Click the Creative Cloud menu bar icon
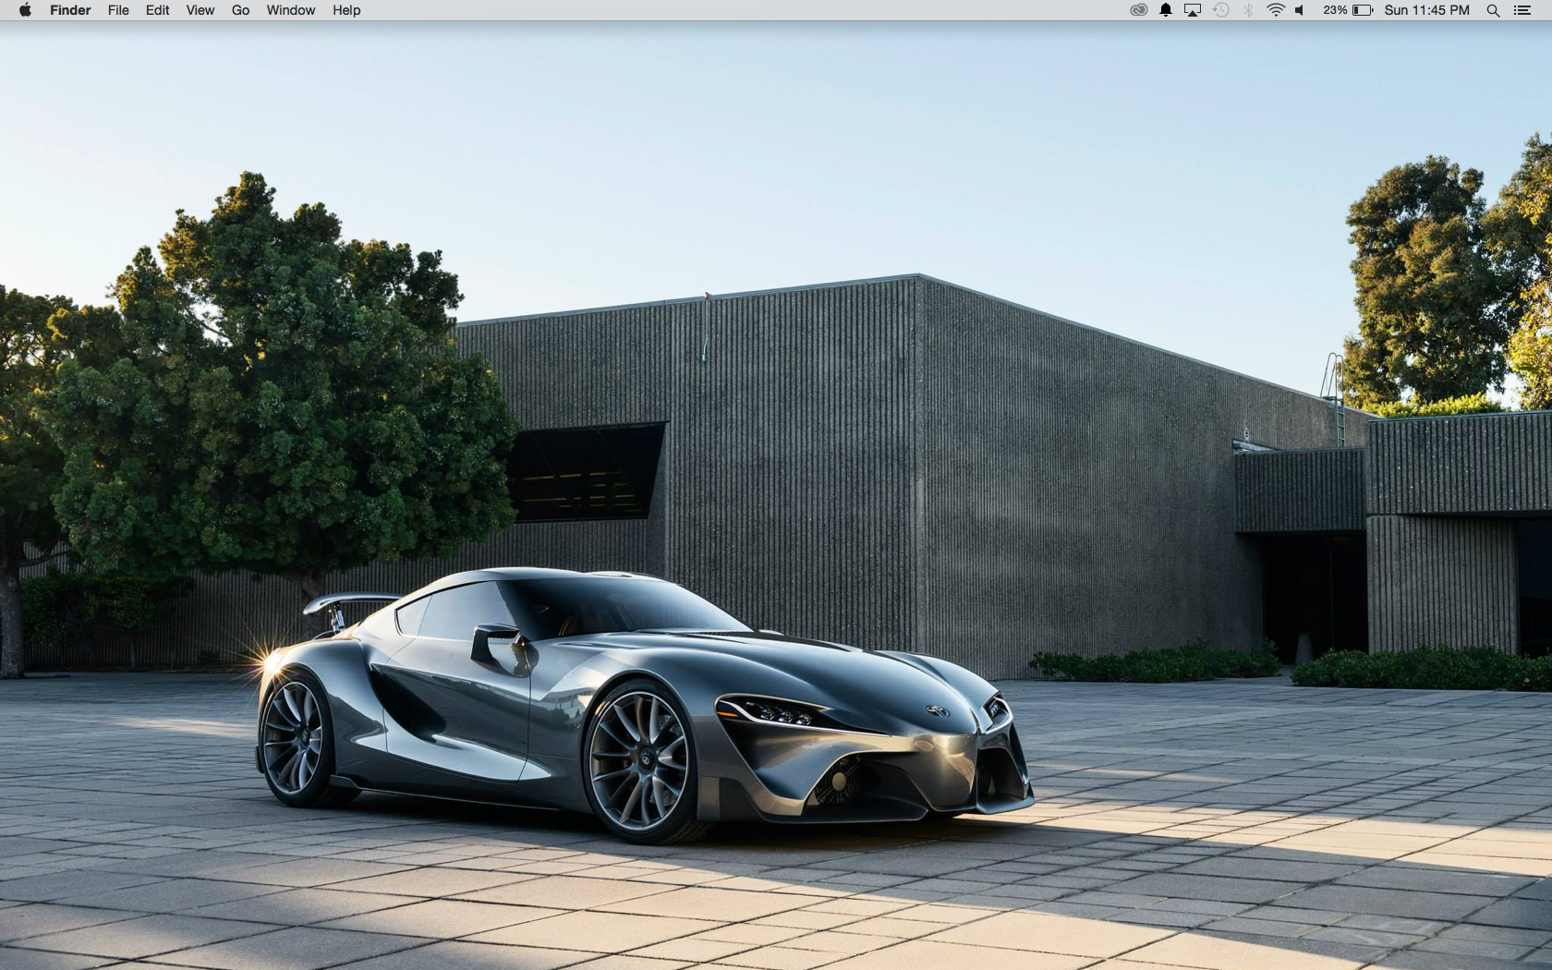Screen dimensions: 1552x970 pyautogui.click(x=1139, y=10)
